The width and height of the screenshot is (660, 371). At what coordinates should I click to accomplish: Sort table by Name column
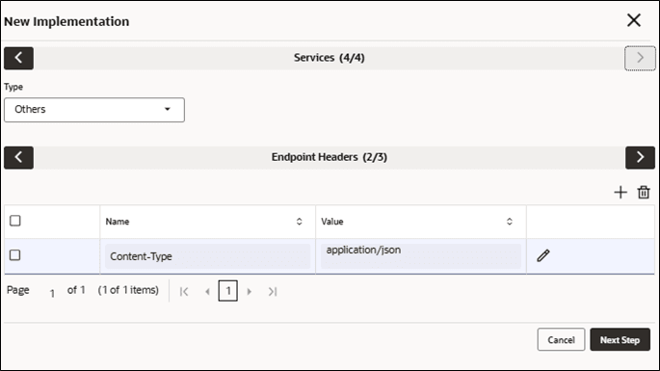(299, 222)
